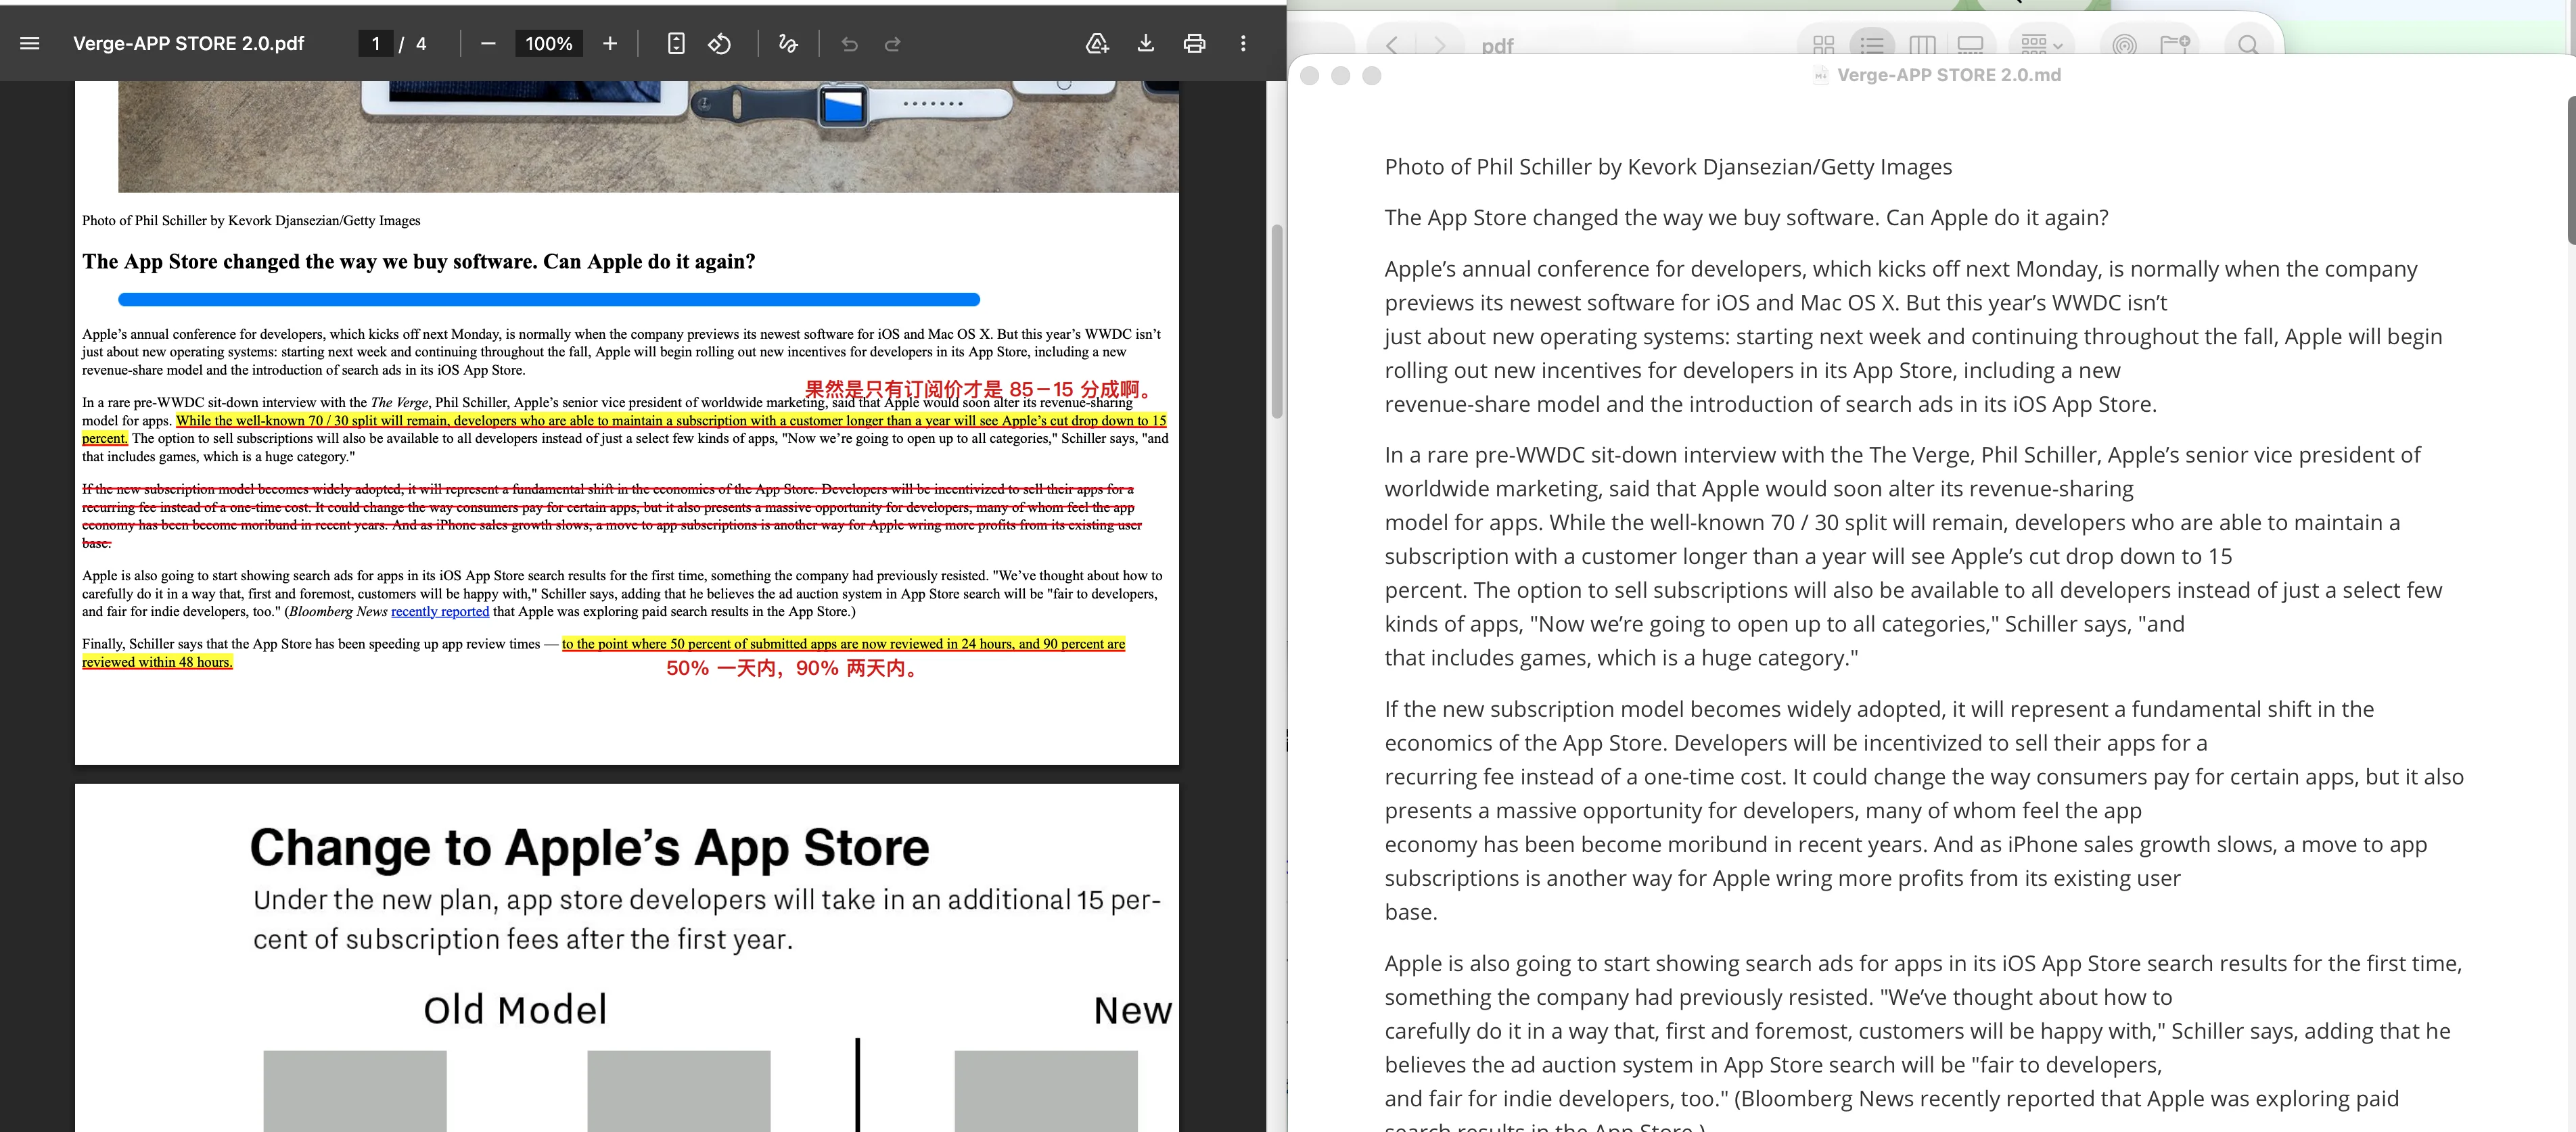Viewport: 2576px width, 1132px height.
Task: Click 'Photo of Phil Schiller' line in markdown window
Action: pos(1668,167)
